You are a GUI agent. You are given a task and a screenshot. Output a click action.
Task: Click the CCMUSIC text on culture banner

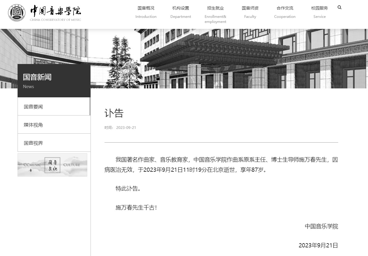[32, 165]
